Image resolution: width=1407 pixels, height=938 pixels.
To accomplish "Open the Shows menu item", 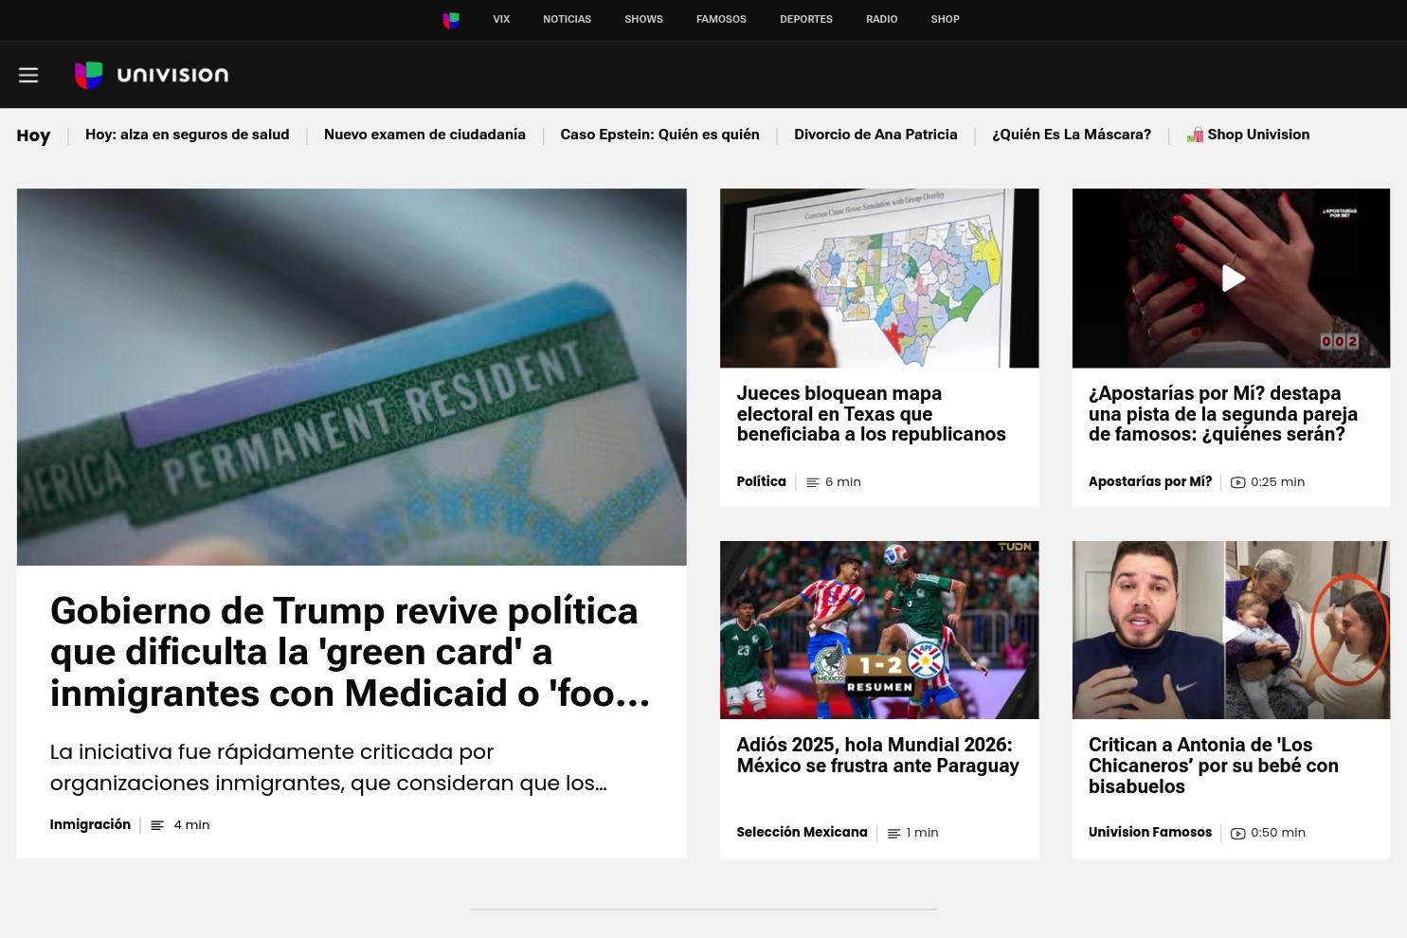I will 643,19.
